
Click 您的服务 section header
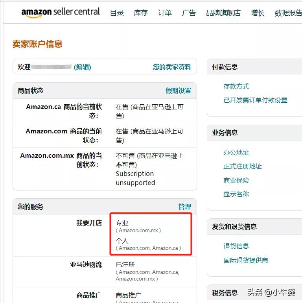[105, 207]
